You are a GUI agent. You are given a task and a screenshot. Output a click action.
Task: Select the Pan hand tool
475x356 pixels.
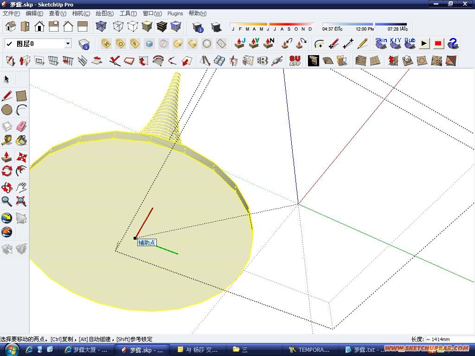point(21,188)
